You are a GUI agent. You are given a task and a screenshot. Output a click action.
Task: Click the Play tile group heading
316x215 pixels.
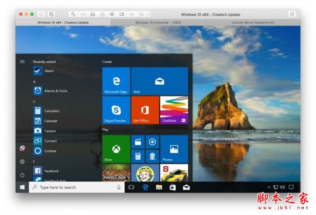coord(105,130)
